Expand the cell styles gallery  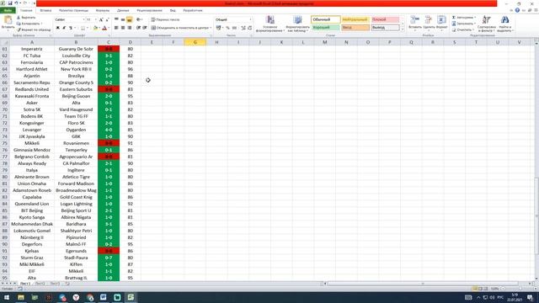pyautogui.click(x=403, y=29)
